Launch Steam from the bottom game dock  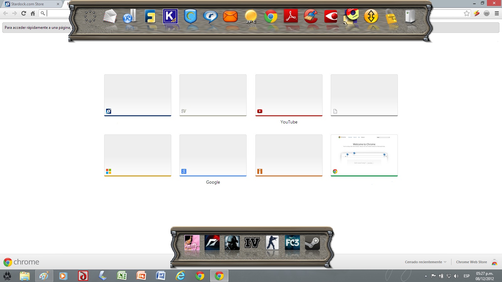click(x=312, y=243)
